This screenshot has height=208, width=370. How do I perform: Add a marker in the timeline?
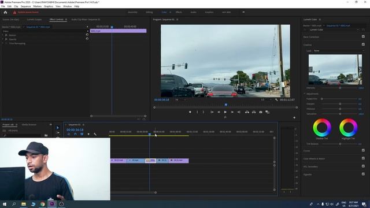88,134
